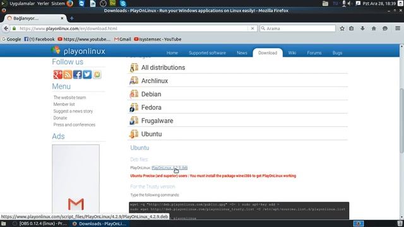Screen dimensions: 404x227
Task: Open the Google bookmark
Action: point(11,39)
